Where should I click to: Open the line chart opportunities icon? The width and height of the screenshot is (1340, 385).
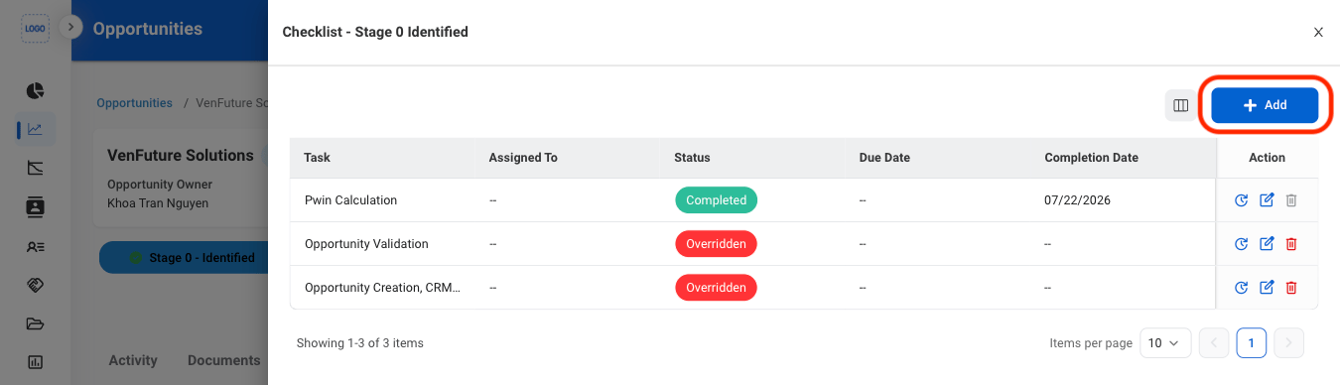click(35, 129)
